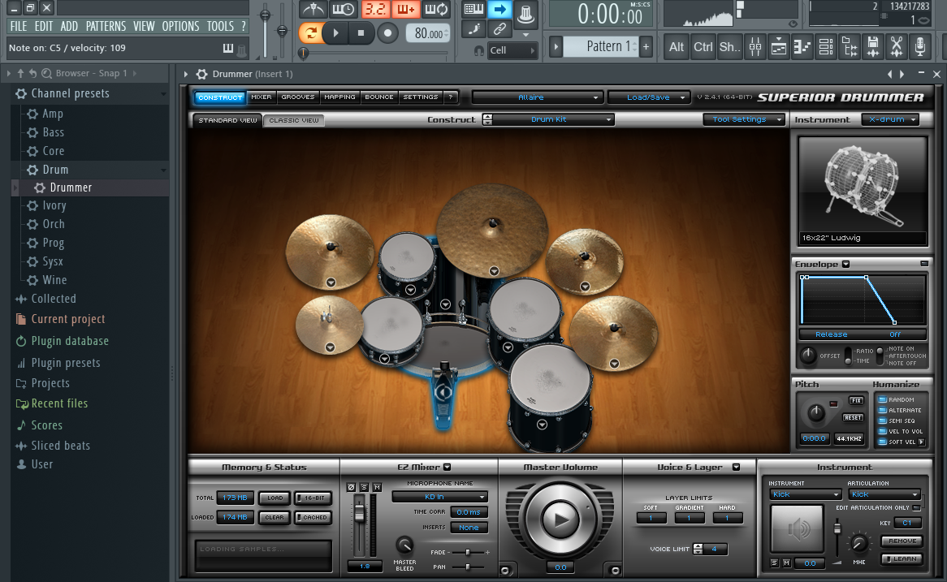Open the X-drum instrument dropdown

pyautogui.click(x=889, y=119)
